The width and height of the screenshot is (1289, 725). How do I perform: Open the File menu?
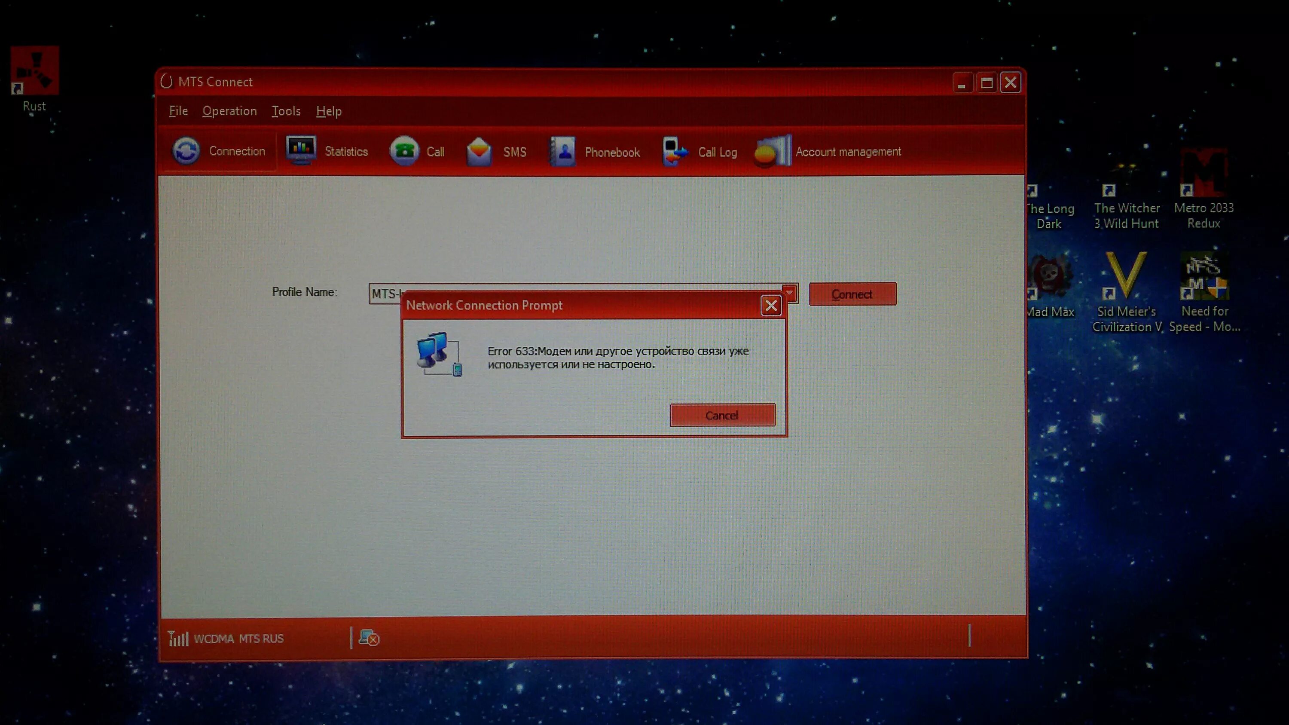tap(178, 110)
